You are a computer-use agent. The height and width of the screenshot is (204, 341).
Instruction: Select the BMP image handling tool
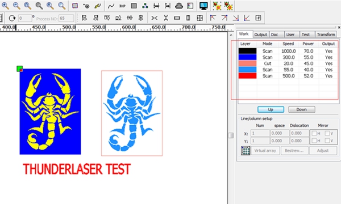pyautogui.click(x=122, y=6)
